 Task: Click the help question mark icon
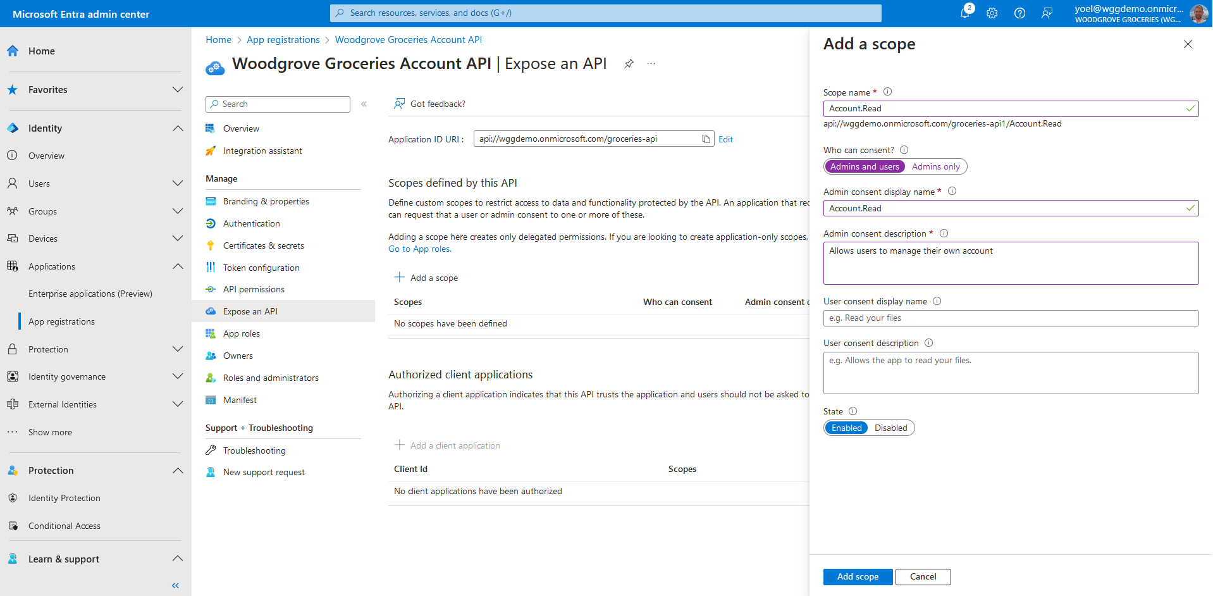click(1019, 13)
